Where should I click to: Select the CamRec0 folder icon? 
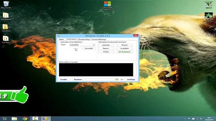6,28
